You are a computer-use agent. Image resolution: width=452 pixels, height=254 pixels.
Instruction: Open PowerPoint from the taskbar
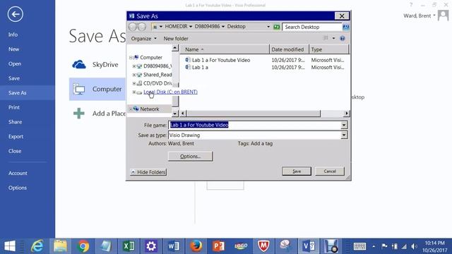coord(218,246)
